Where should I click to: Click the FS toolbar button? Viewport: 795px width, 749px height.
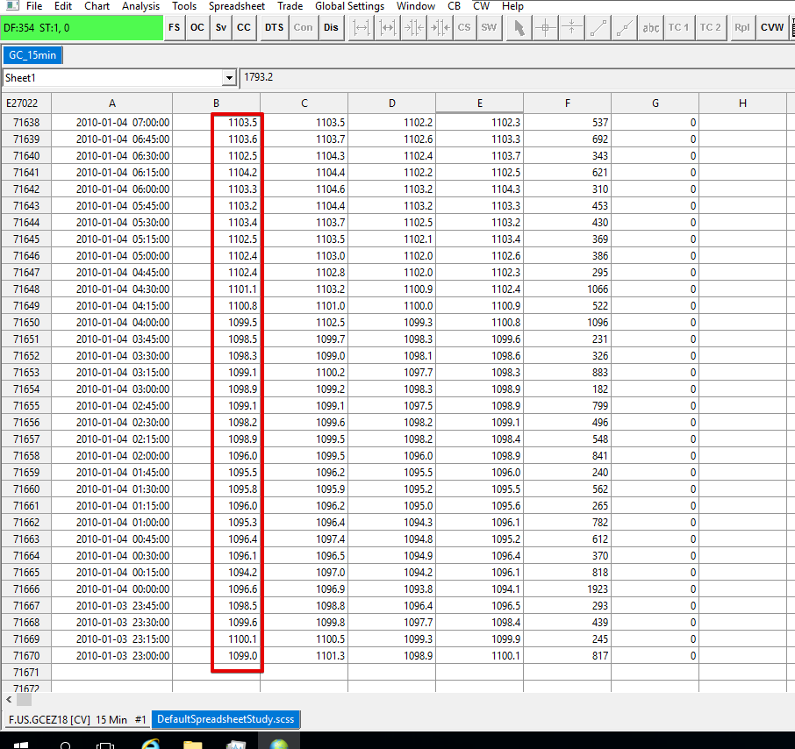click(174, 28)
